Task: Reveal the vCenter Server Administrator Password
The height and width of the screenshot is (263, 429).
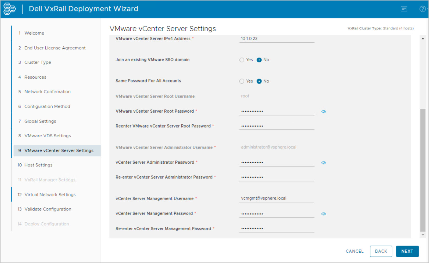Action: (x=324, y=163)
